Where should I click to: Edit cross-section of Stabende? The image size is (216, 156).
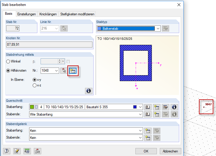click(165, 114)
